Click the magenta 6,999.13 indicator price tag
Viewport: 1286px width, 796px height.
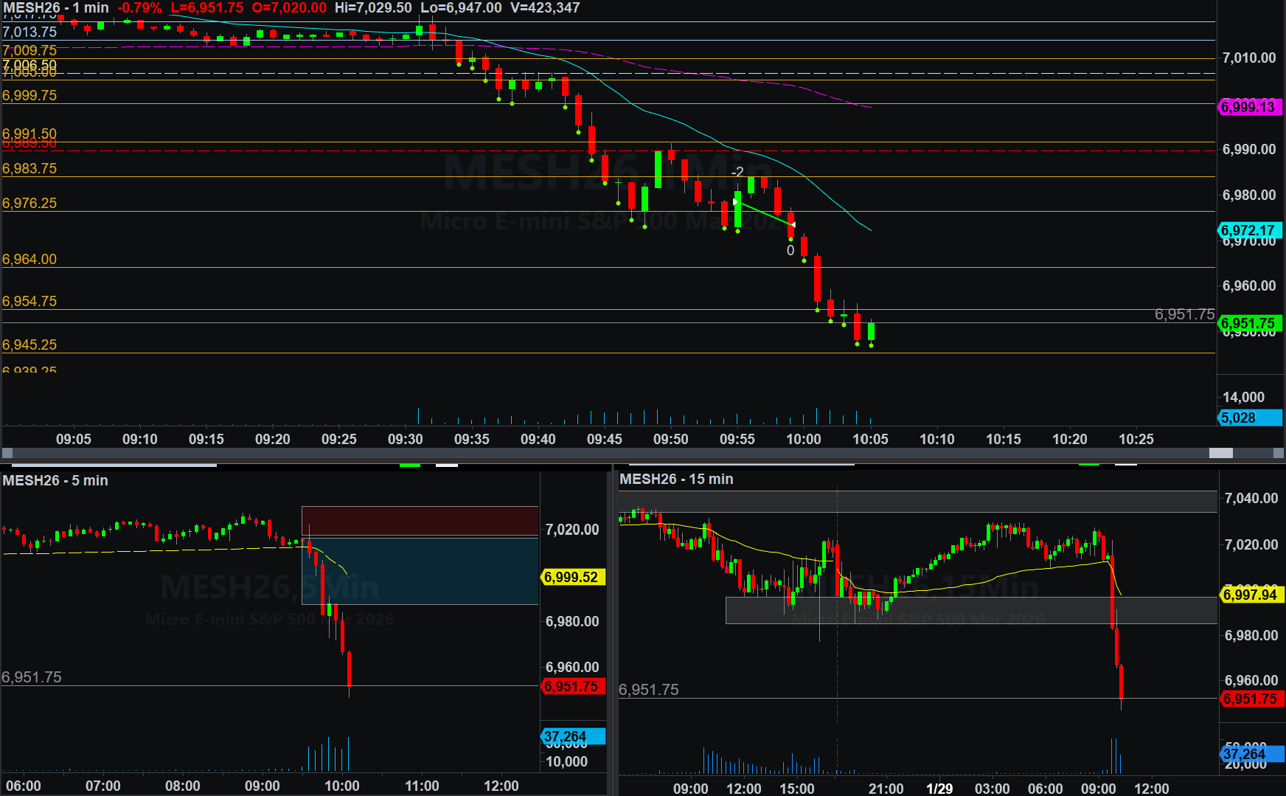coord(1248,107)
